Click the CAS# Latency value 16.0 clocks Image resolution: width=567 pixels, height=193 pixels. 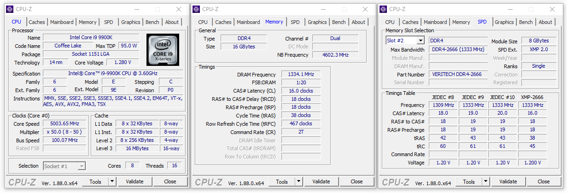pos(301,91)
